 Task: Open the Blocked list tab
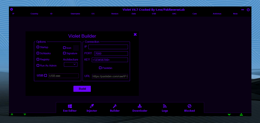click(x=189, y=108)
